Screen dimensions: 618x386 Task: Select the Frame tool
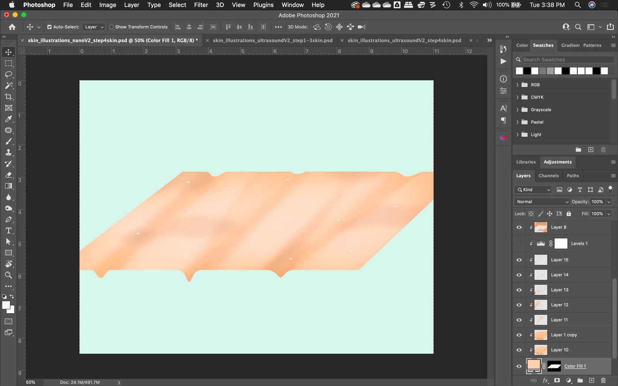coord(8,108)
